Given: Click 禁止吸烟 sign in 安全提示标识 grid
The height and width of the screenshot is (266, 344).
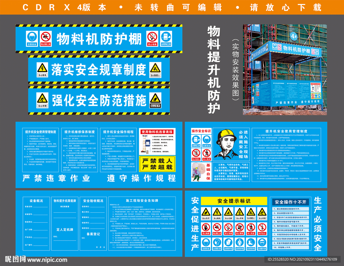Looking at the screenshot, I should coord(228,229).
